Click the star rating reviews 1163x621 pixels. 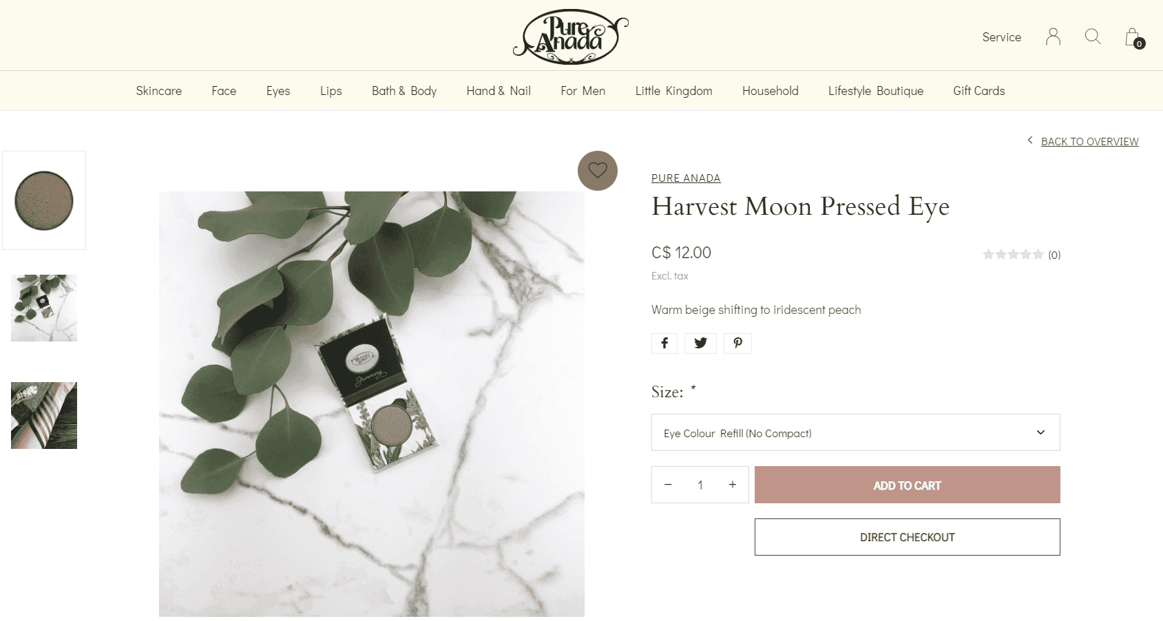(x=1022, y=255)
